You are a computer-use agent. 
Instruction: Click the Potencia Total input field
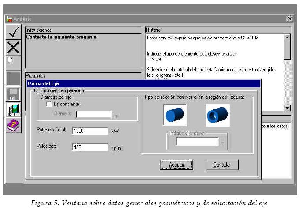click(x=90, y=131)
